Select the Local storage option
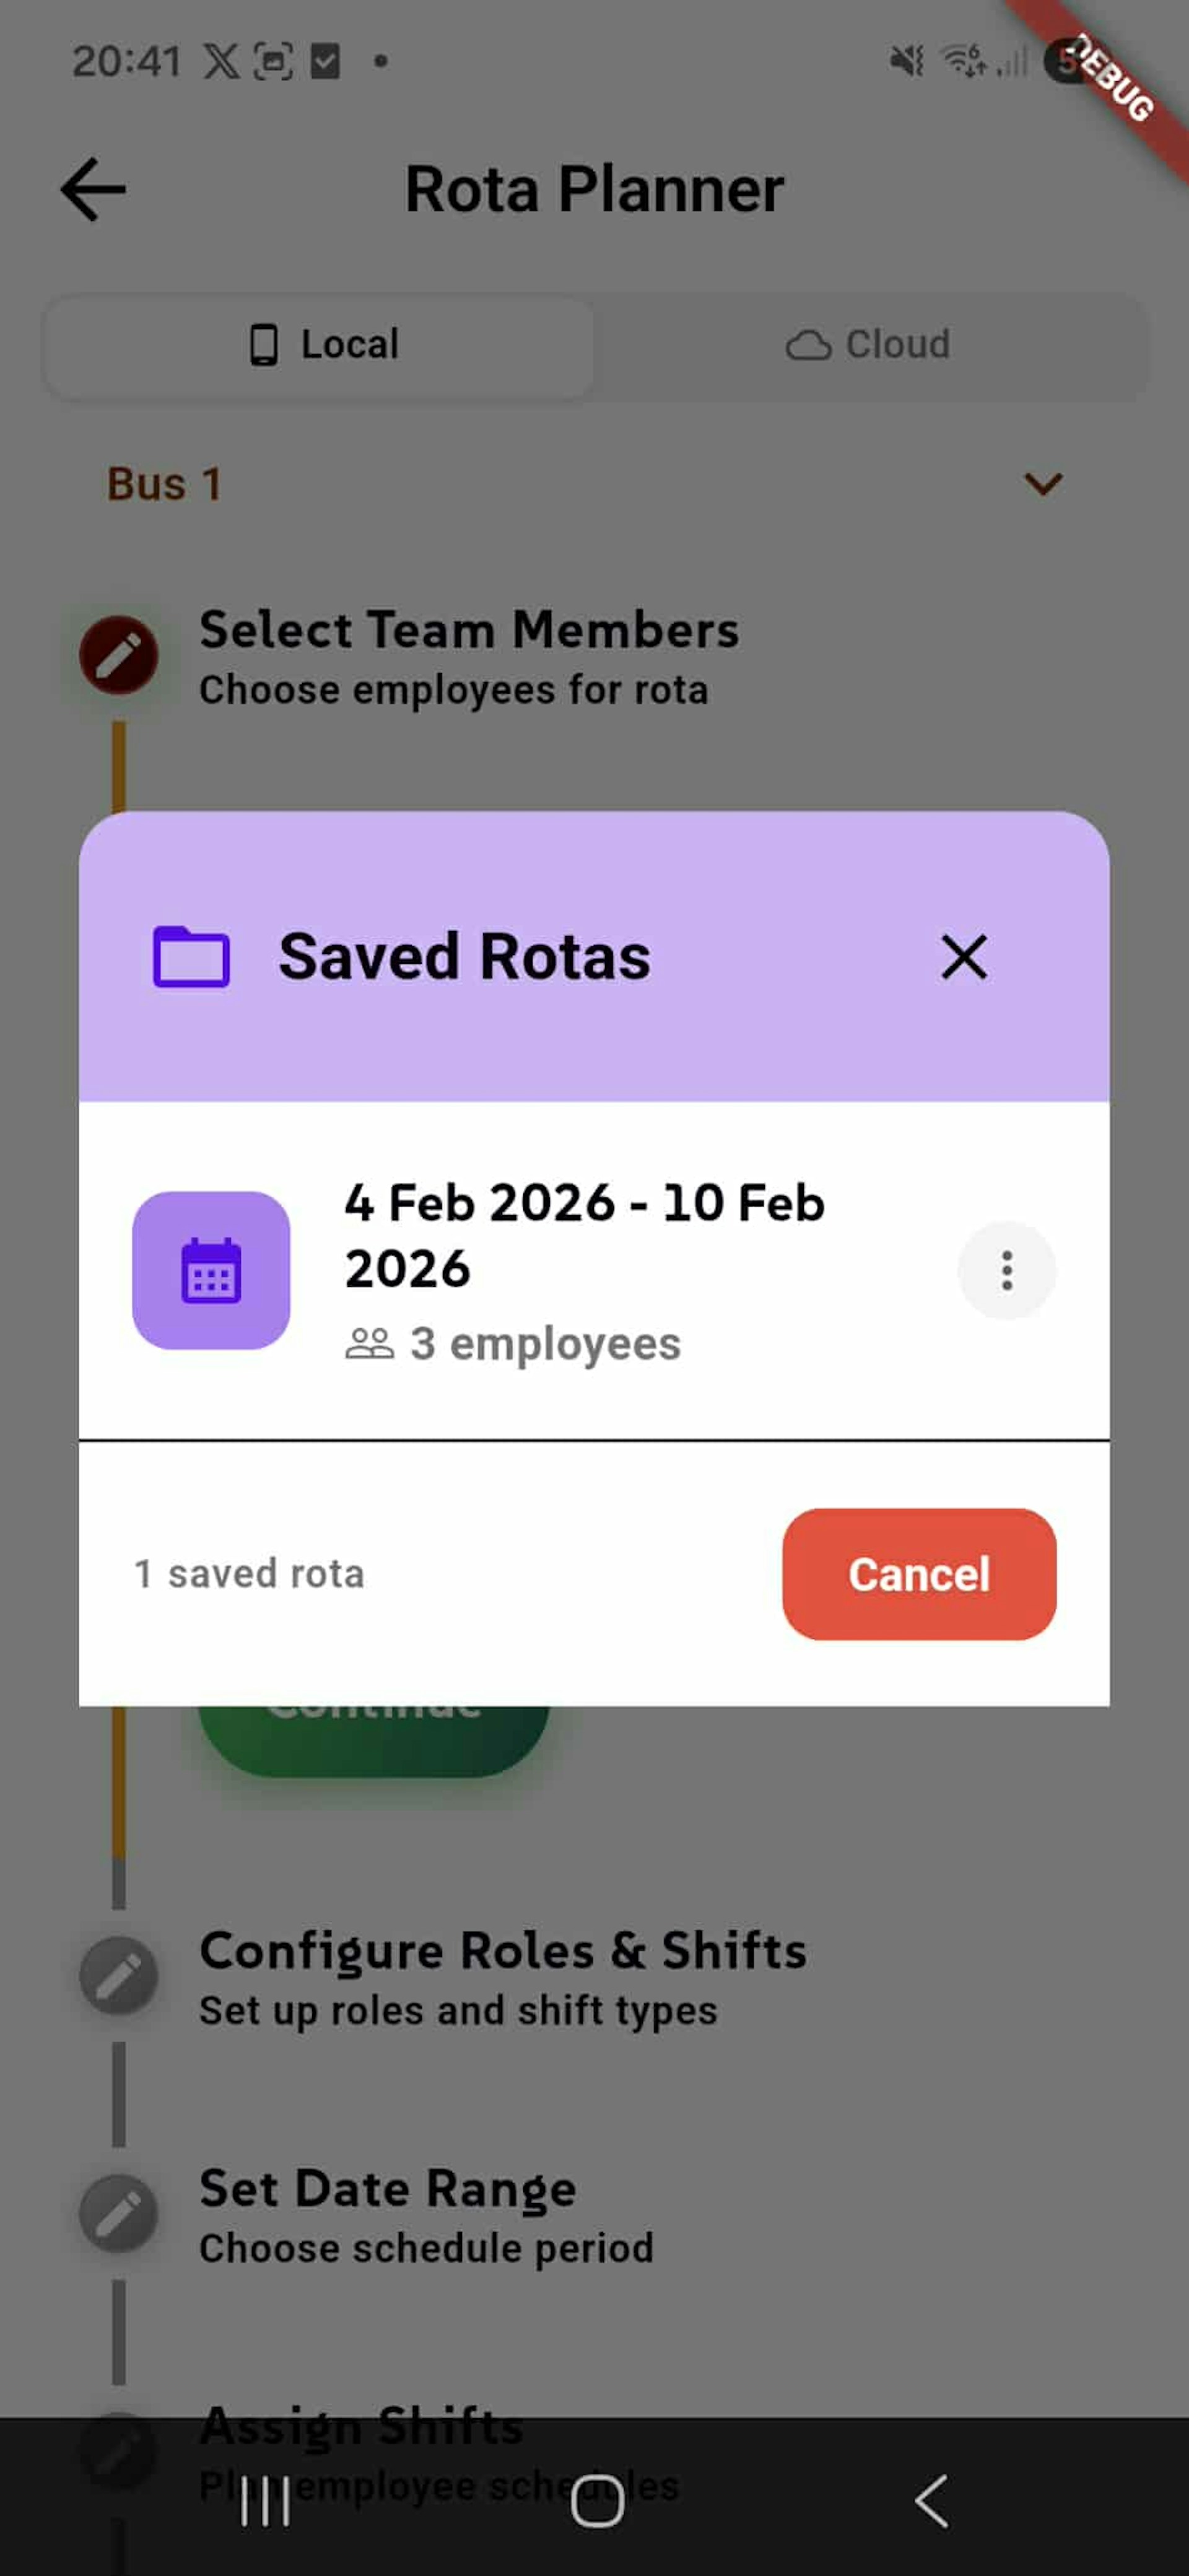The height and width of the screenshot is (2576, 1189). [320, 344]
